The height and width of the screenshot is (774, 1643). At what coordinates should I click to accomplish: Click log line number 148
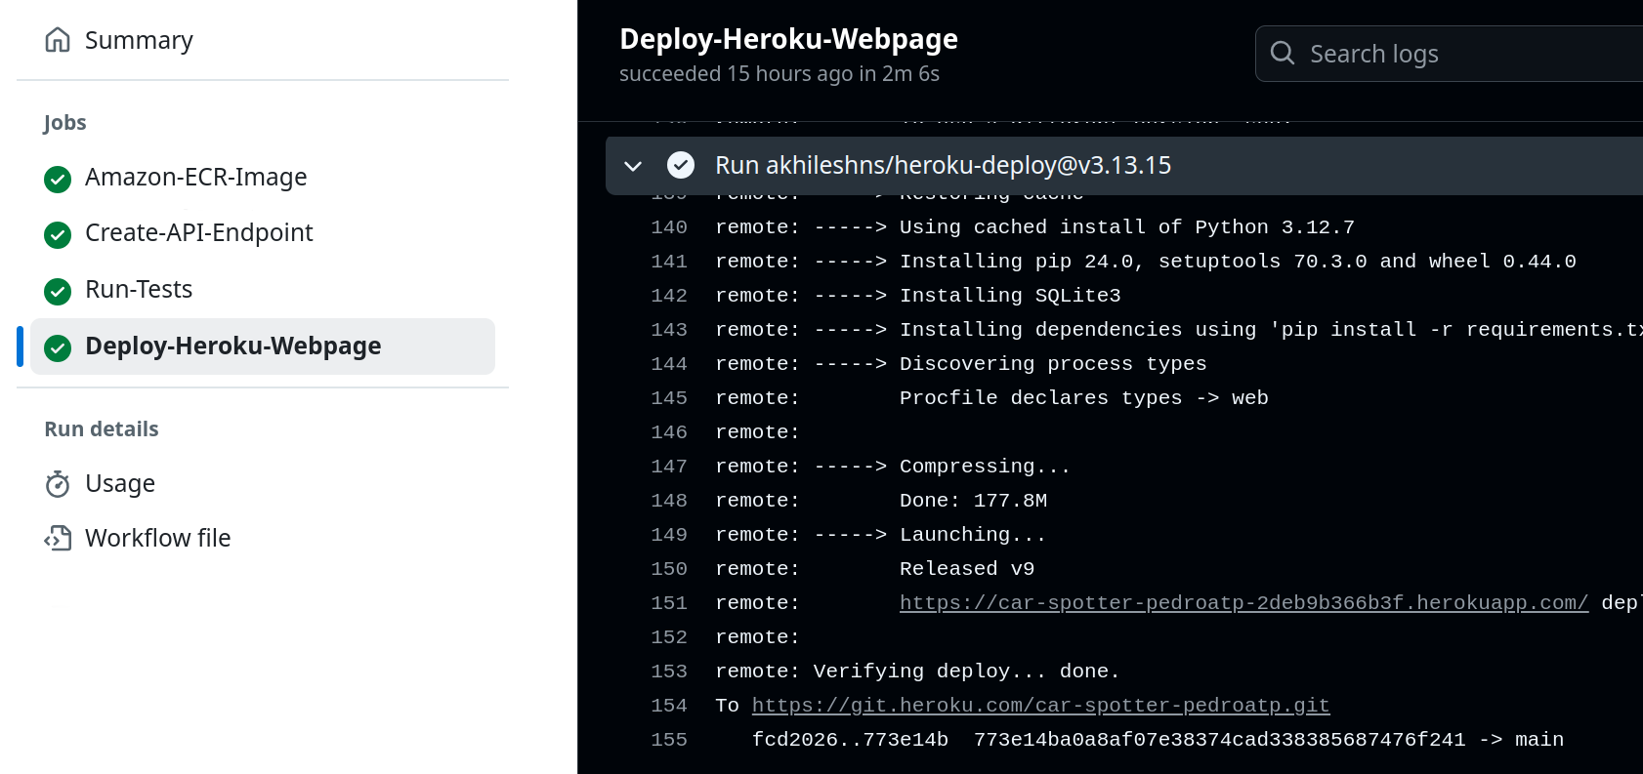coord(669,501)
